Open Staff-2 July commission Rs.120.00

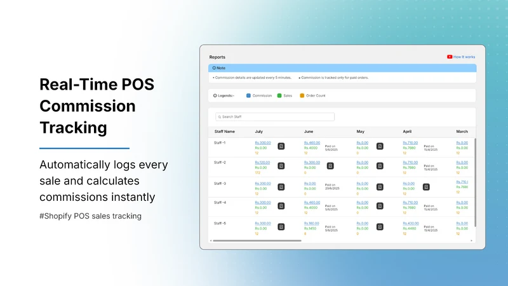262,163
